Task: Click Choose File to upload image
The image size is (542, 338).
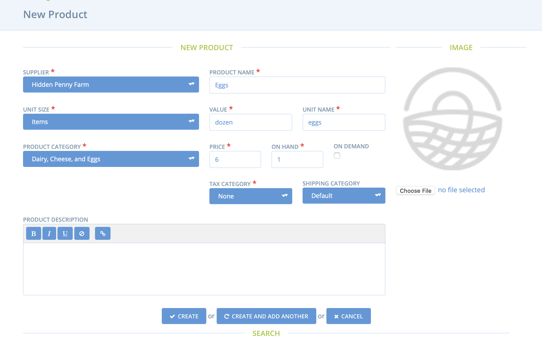Action: 415,190
